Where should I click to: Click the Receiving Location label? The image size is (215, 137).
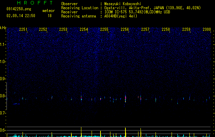pyautogui.click(x=80, y=8)
